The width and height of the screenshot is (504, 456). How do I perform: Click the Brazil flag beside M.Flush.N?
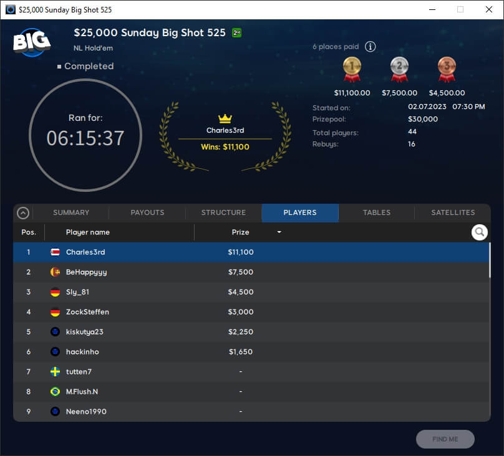(x=55, y=392)
